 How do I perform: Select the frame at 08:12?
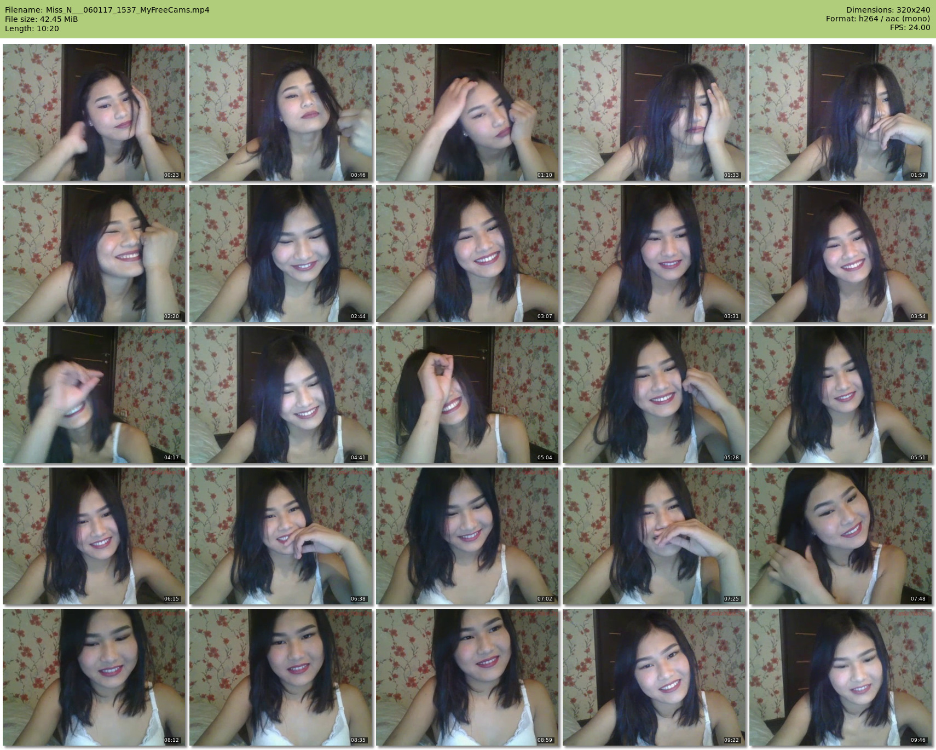[x=94, y=677]
